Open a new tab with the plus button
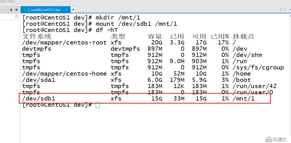Screen dimensions: 291x143 [x=73, y=10]
